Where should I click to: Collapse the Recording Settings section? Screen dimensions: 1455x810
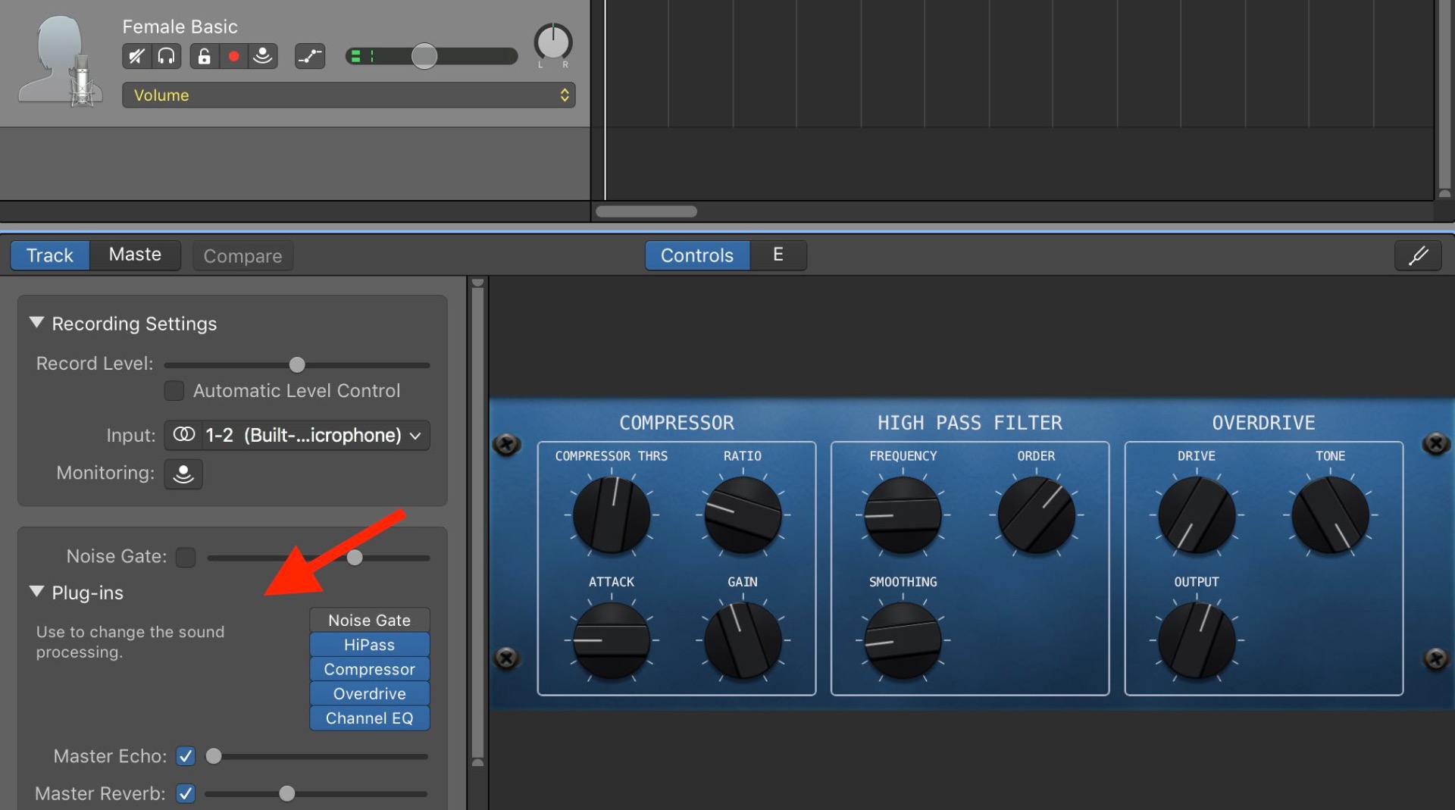point(36,323)
